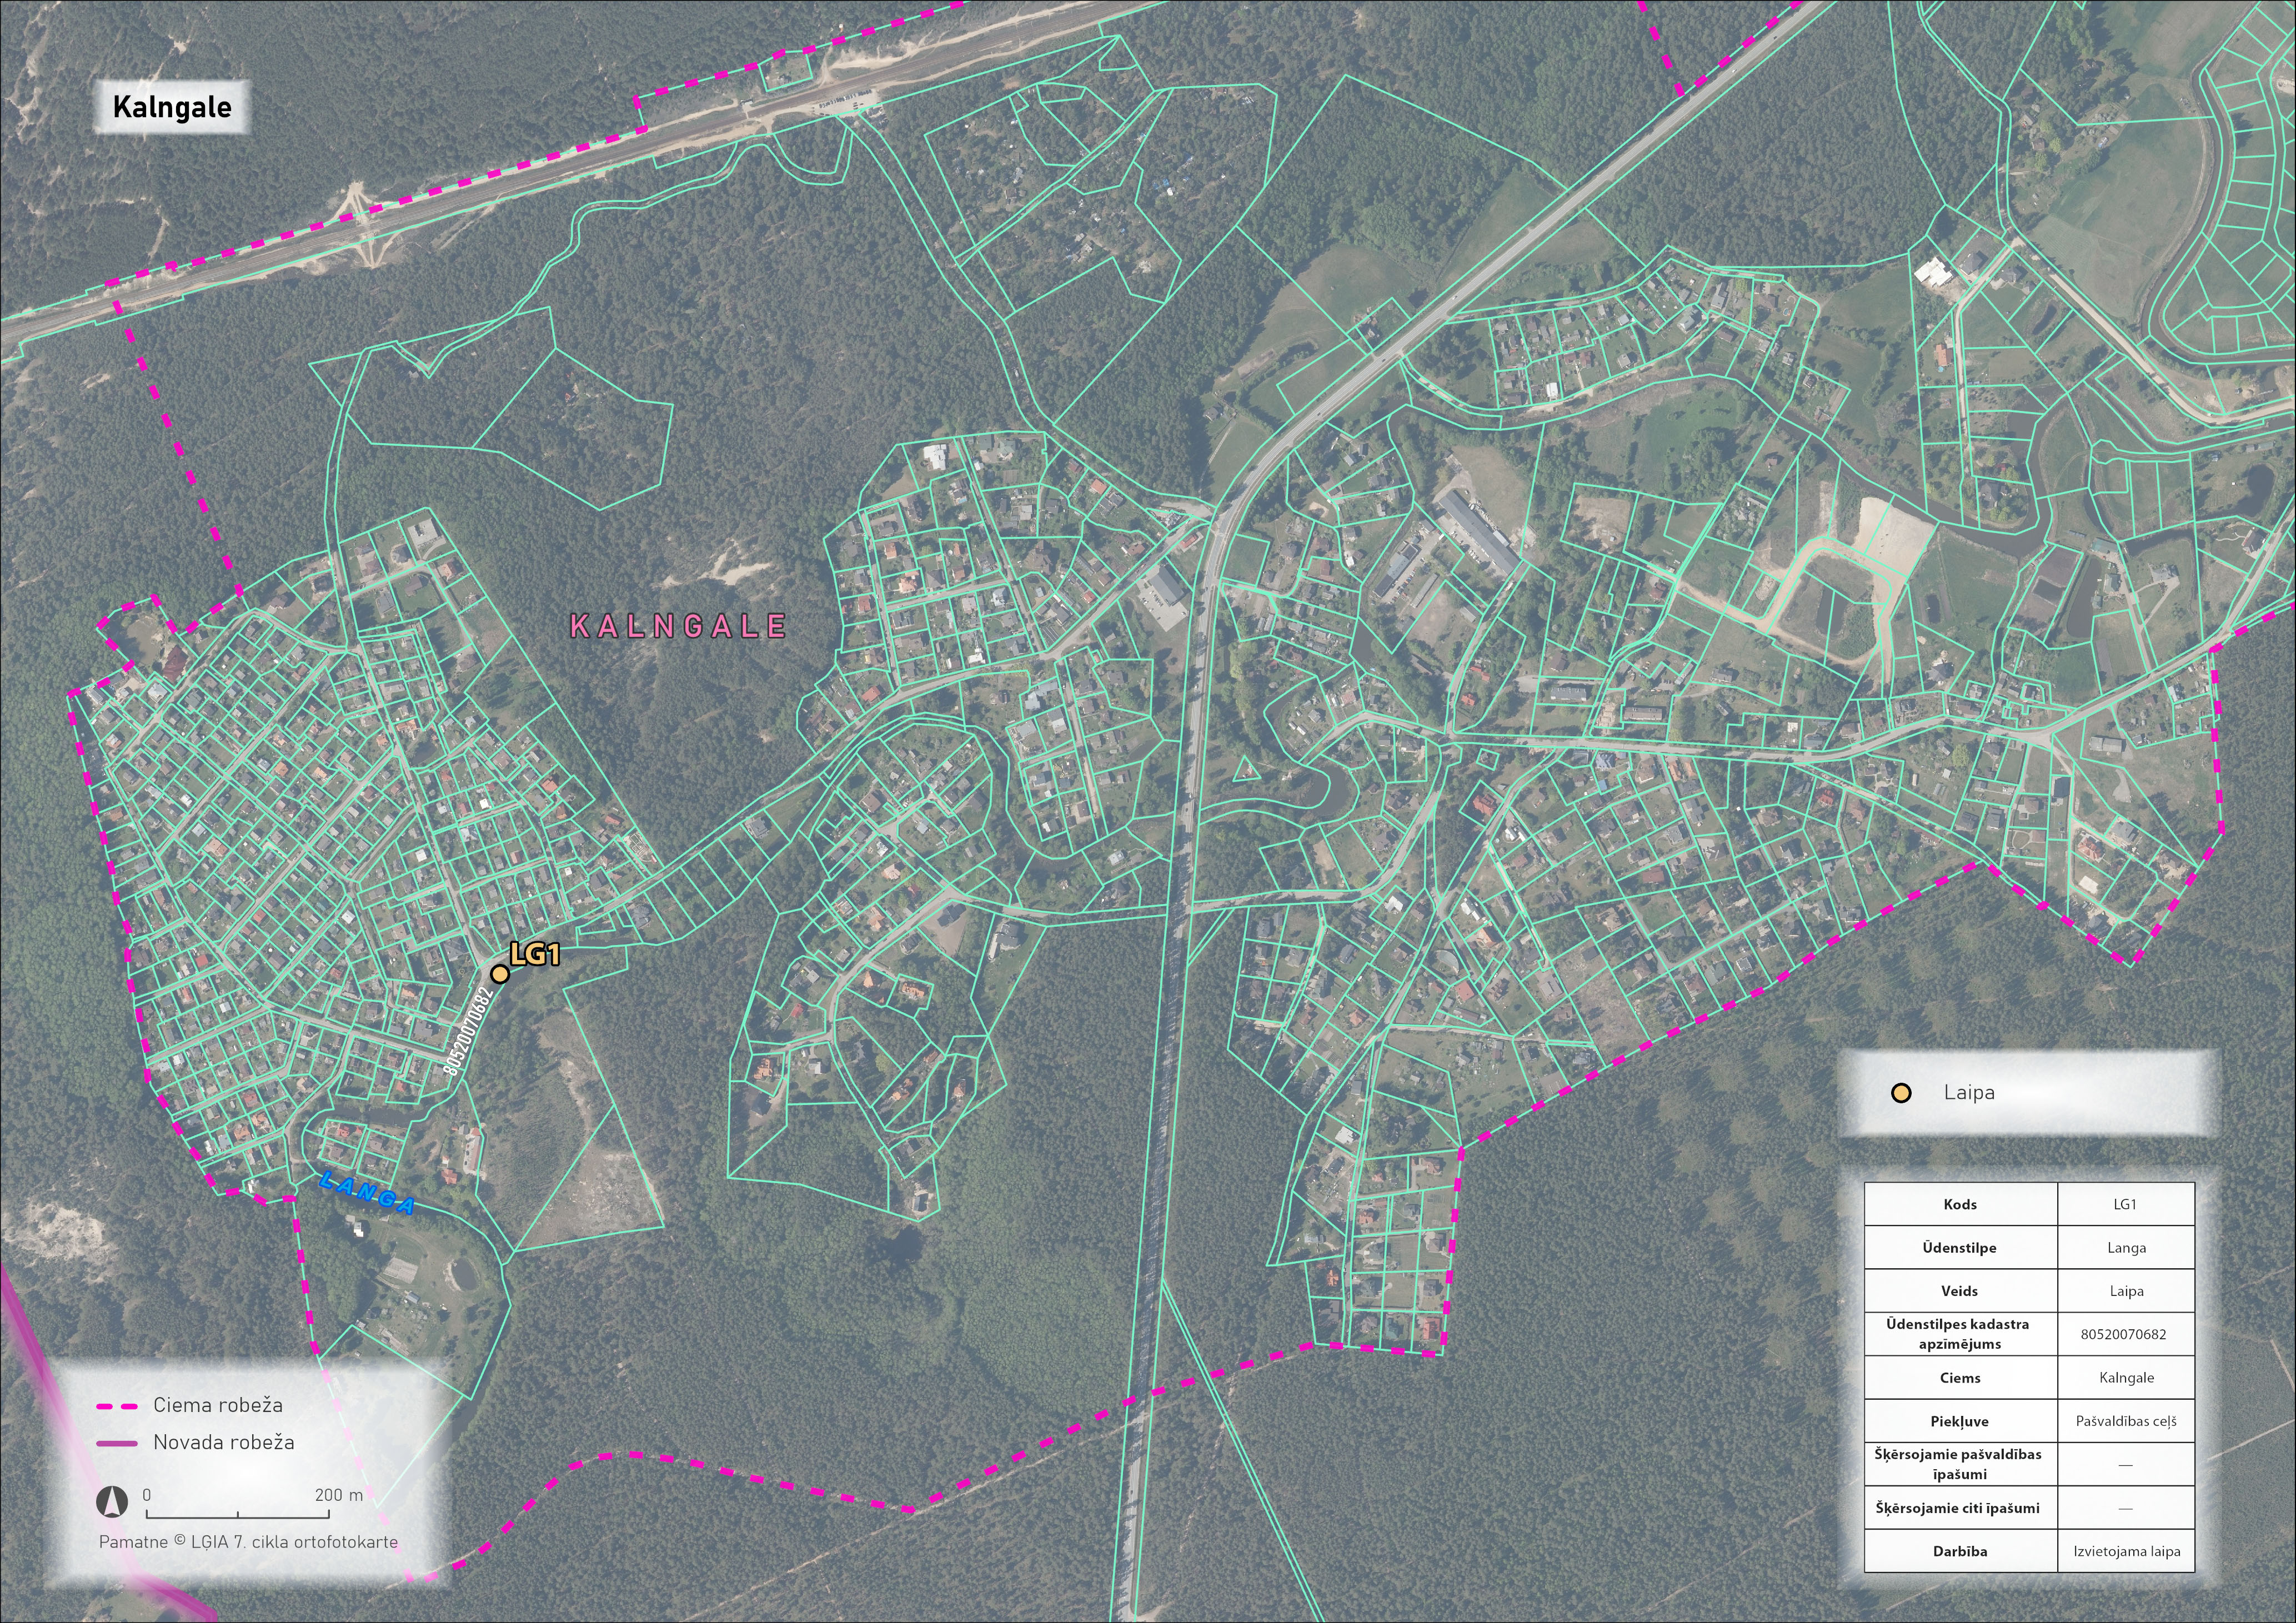The image size is (2296, 1623).
Task: Click the scale bar line
Action: [x=237, y=1517]
